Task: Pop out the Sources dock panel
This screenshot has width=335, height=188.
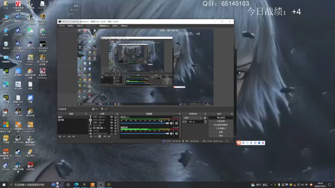Action: (117, 114)
